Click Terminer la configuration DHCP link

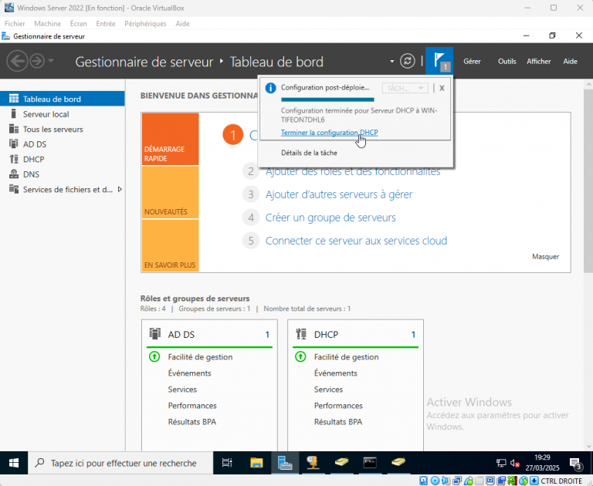point(329,133)
